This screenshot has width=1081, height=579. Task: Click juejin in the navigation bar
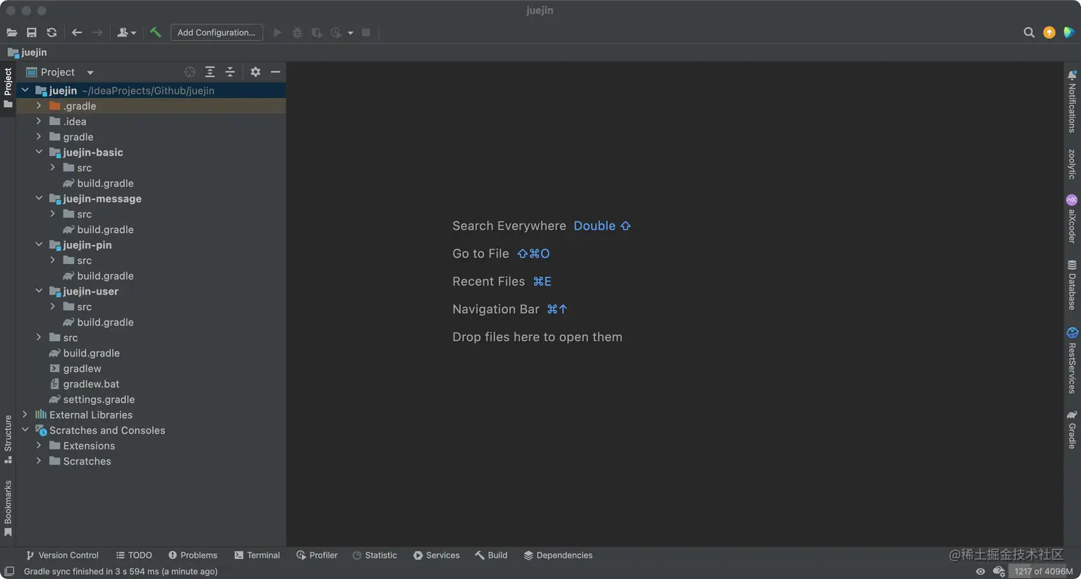27,52
